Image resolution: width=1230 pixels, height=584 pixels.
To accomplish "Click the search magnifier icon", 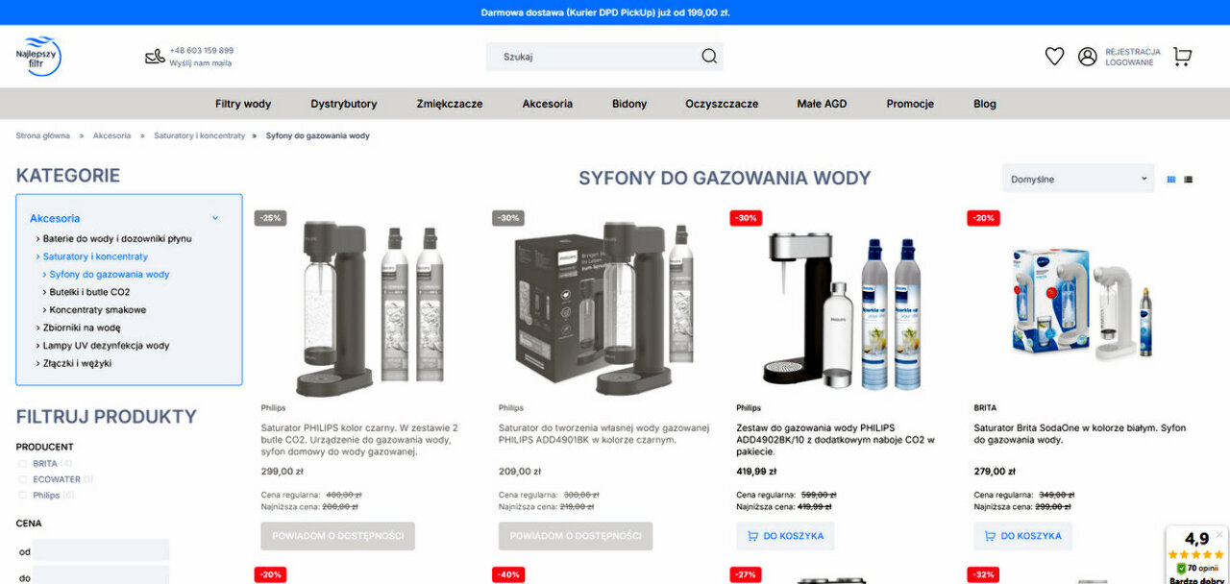I will pos(709,57).
